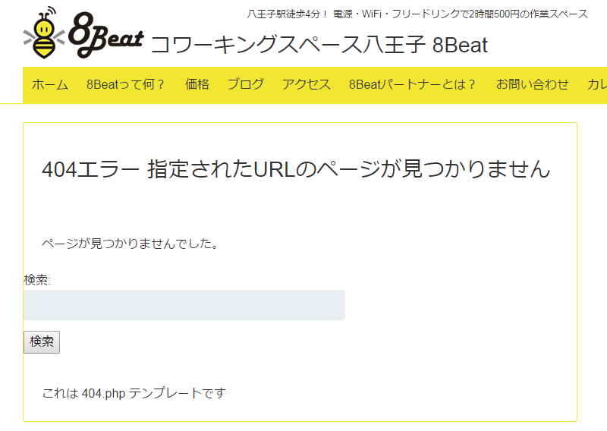607x431 pixels.
Task: Click the partially visible カレ menu item
Action: coord(596,84)
